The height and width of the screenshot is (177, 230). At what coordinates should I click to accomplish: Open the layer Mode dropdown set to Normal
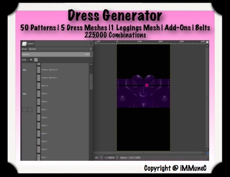(x=60, y=49)
